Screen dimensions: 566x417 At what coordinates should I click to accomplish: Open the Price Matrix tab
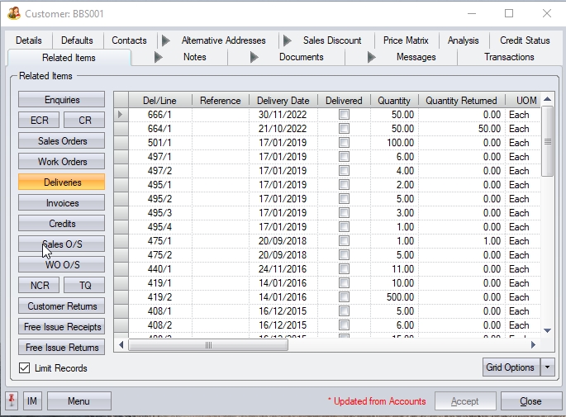click(x=406, y=40)
